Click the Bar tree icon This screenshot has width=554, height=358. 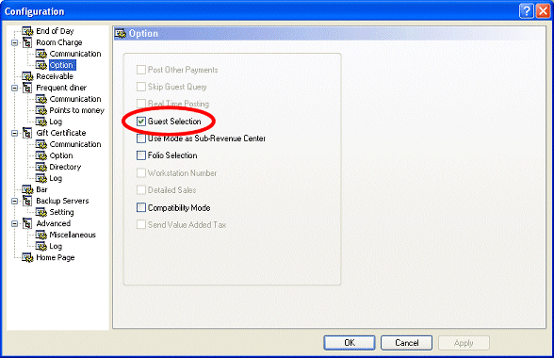pos(27,189)
